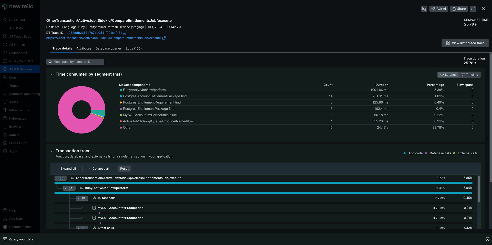The height and width of the screenshot is (245, 492).
Task: Expand the 10 fast calls group
Action: click(82, 198)
